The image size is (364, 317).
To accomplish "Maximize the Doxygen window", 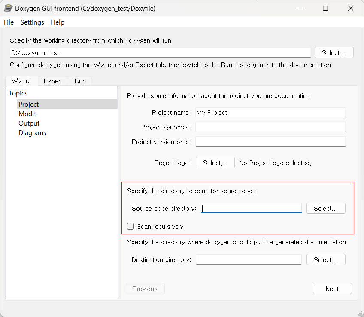I will (x=325, y=8).
